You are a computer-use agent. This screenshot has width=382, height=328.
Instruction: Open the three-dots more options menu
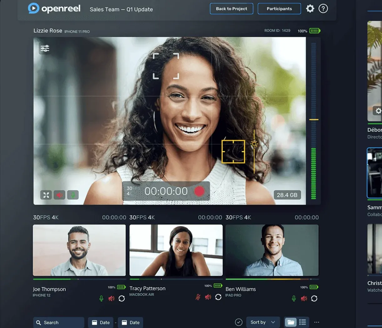317,322
